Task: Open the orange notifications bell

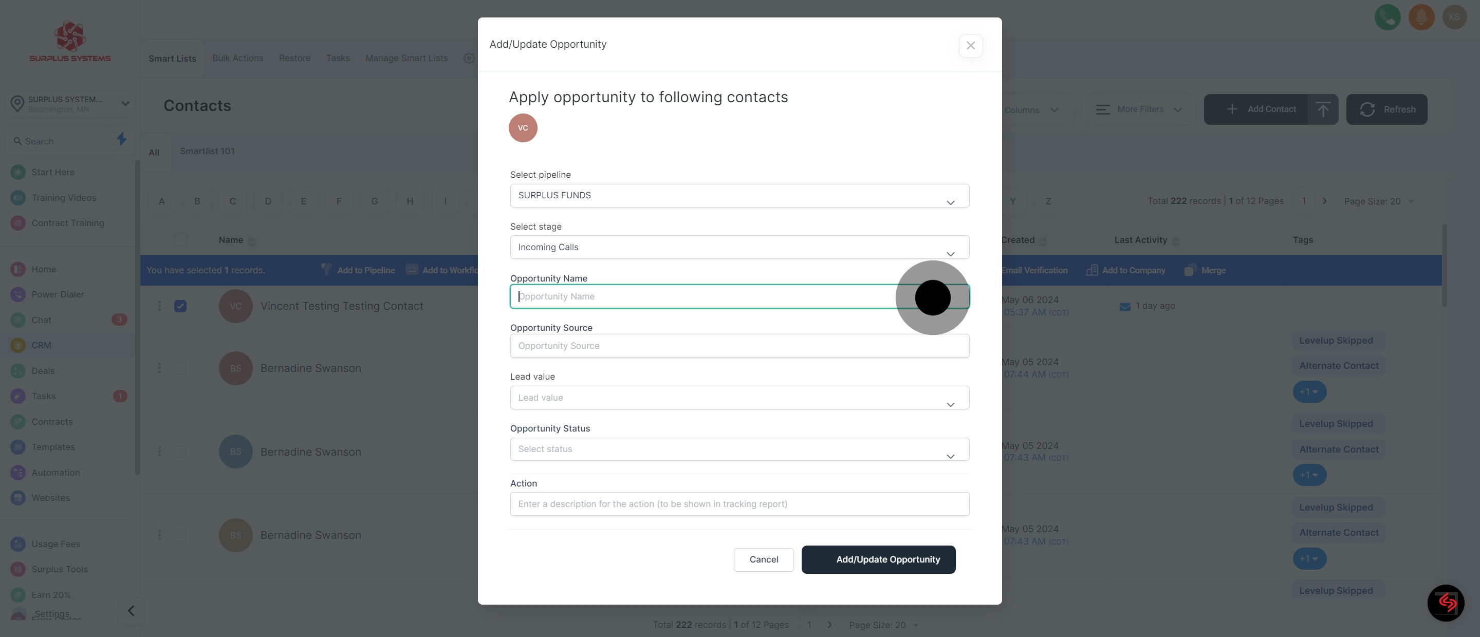Action: click(x=1421, y=17)
